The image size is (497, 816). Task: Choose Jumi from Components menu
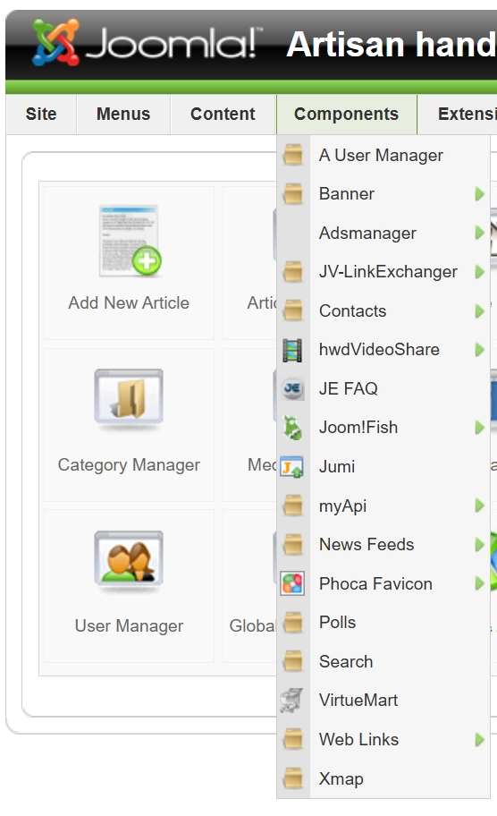[383, 466]
